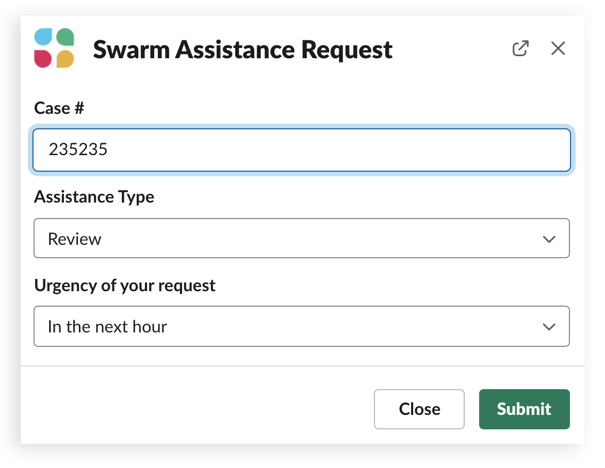Submit the assistance request
The width and height of the screenshot is (605, 468).
coord(525,409)
